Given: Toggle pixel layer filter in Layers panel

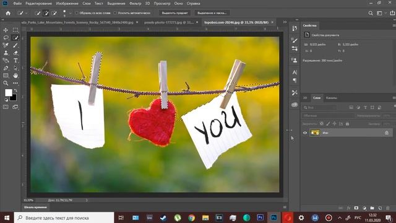Looking at the screenshot, I should pyautogui.click(x=351, y=107).
